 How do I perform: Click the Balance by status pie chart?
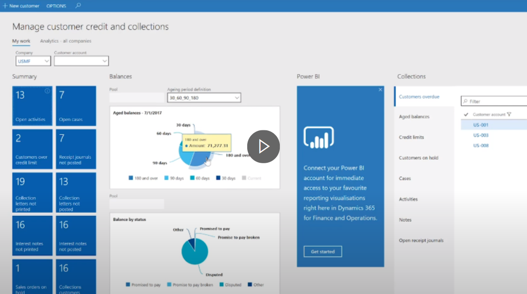click(194, 251)
